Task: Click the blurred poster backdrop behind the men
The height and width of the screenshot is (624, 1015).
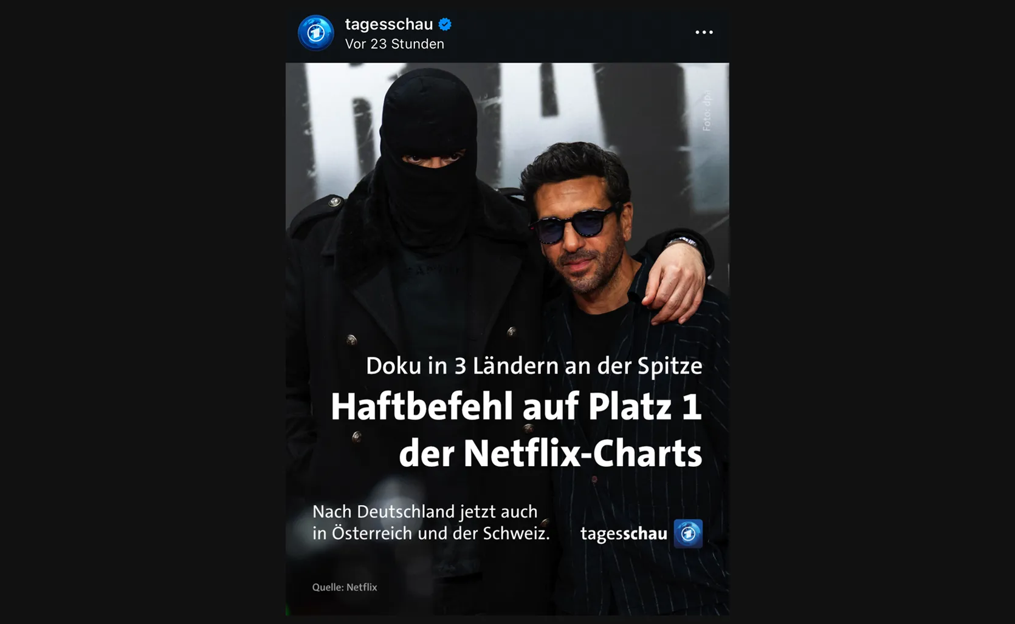Action: coord(608,103)
